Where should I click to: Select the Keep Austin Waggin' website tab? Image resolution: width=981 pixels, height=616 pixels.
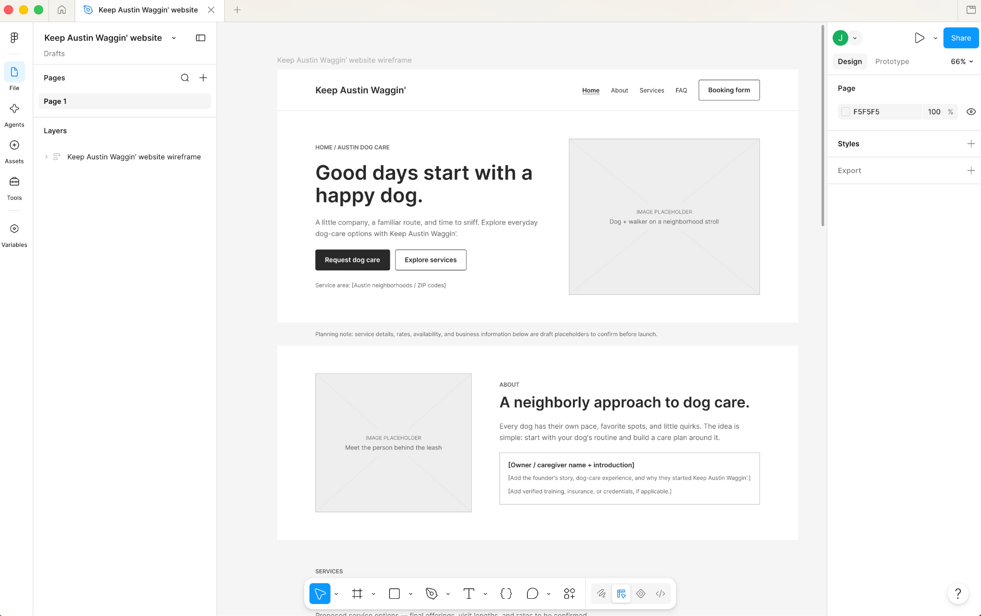(149, 10)
